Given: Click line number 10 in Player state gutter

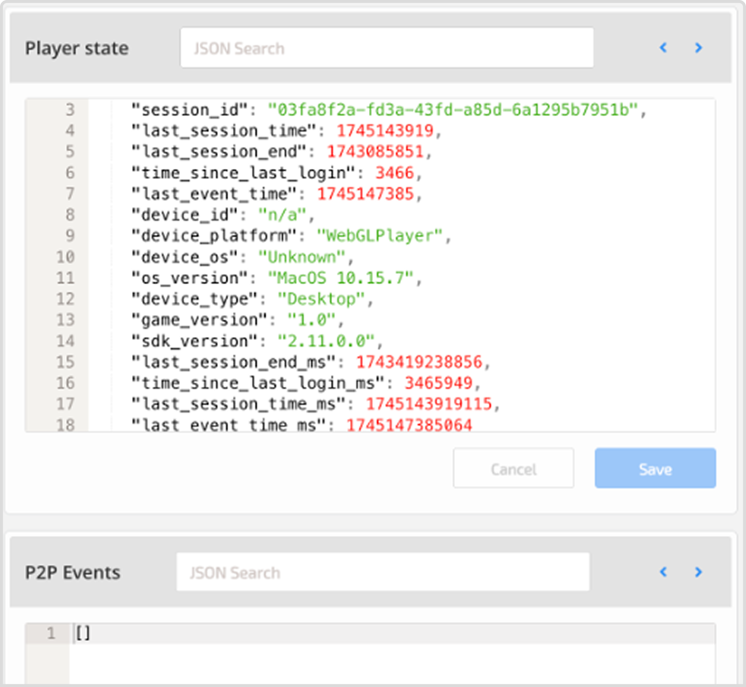Looking at the screenshot, I should [x=65, y=257].
